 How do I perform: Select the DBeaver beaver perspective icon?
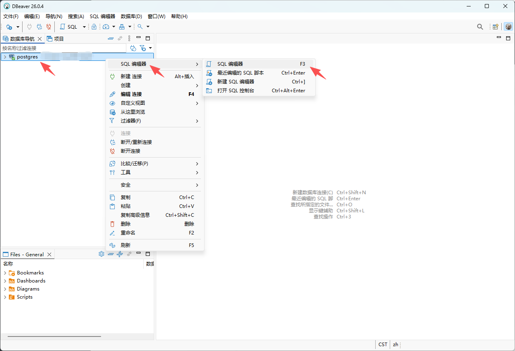pos(509,27)
